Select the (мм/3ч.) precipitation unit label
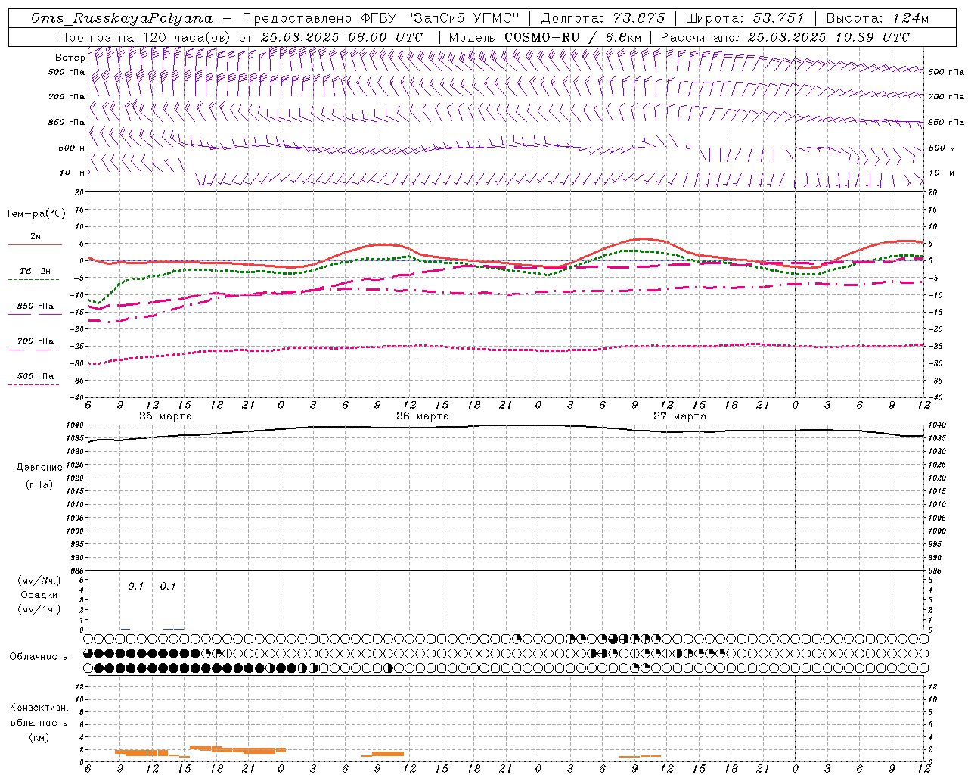Screen dimensions: 968x775 pyautogui.click(x=39, y=580)
